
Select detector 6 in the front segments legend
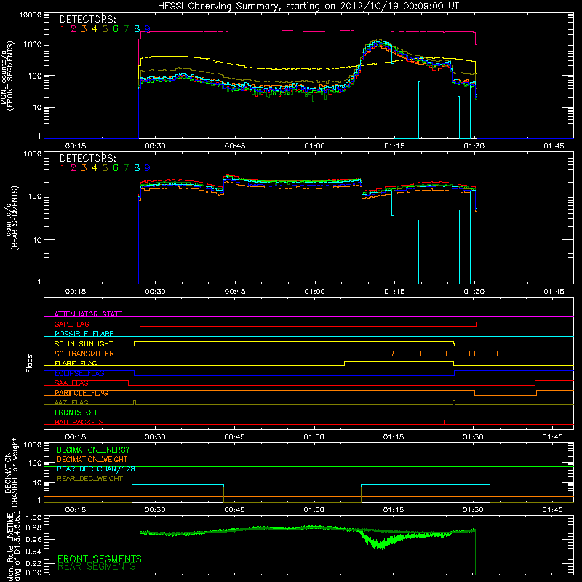[x=116, y=29]
